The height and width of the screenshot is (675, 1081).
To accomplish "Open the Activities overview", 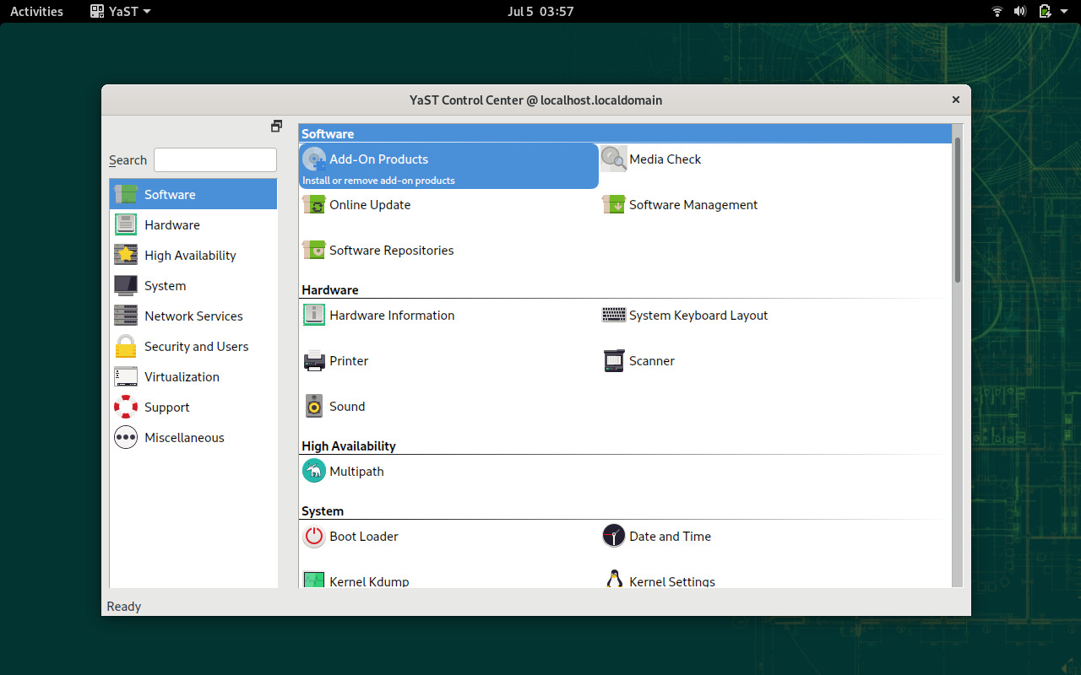I will click(x=36, y=12).
